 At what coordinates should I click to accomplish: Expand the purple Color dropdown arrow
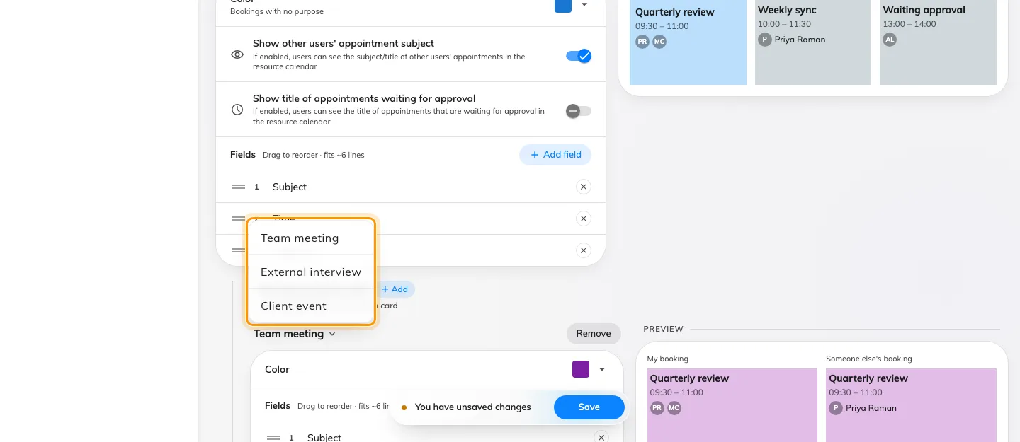point(602,369)
